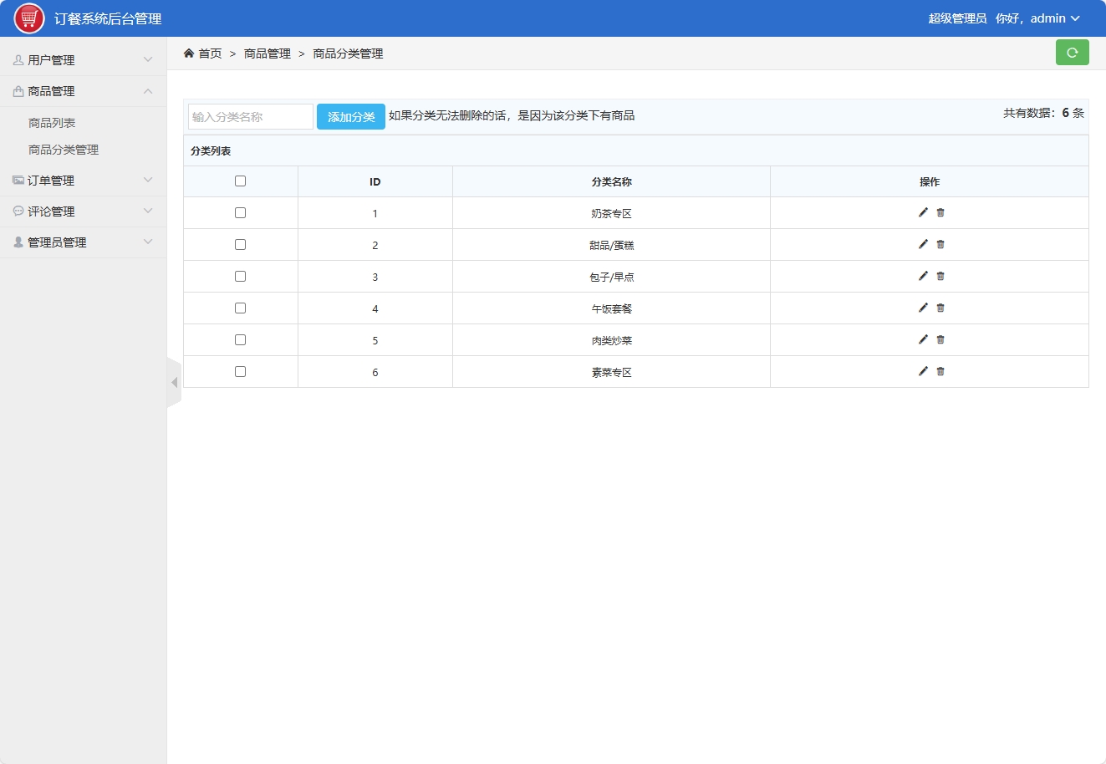The height and width of the screenshot is (764, 1106).
Task: Click the green refresh button
Action: 1072,53
